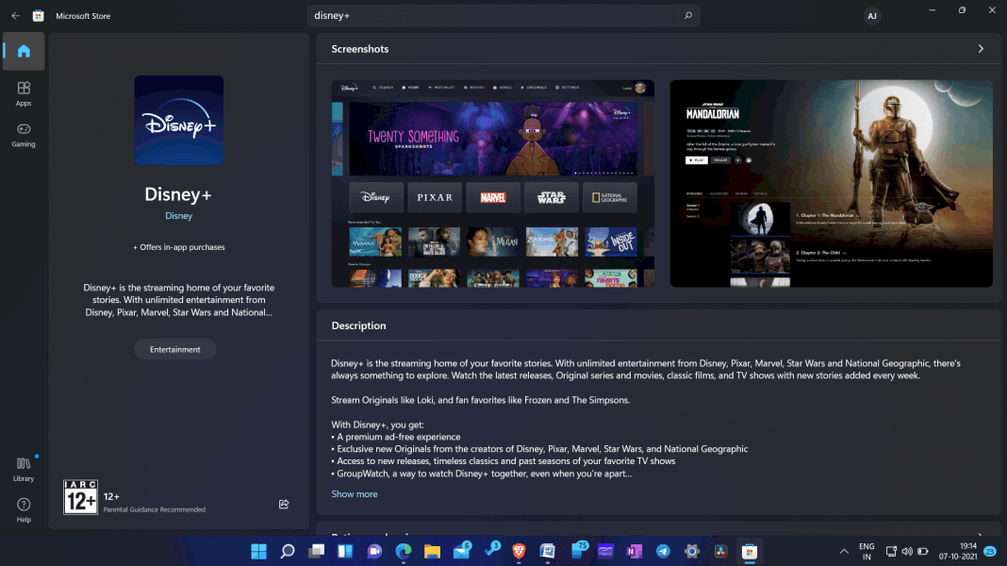1007x566 pixels.
Task: Run the search for disney+
Action: point(688,15)
